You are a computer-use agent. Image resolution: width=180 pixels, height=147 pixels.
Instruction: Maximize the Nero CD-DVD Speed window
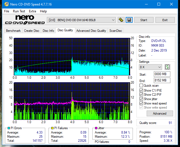[x=159, y=4]
